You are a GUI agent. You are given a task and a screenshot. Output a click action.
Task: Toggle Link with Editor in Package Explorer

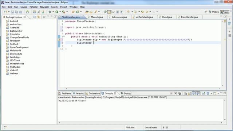[x=39, y=17]
